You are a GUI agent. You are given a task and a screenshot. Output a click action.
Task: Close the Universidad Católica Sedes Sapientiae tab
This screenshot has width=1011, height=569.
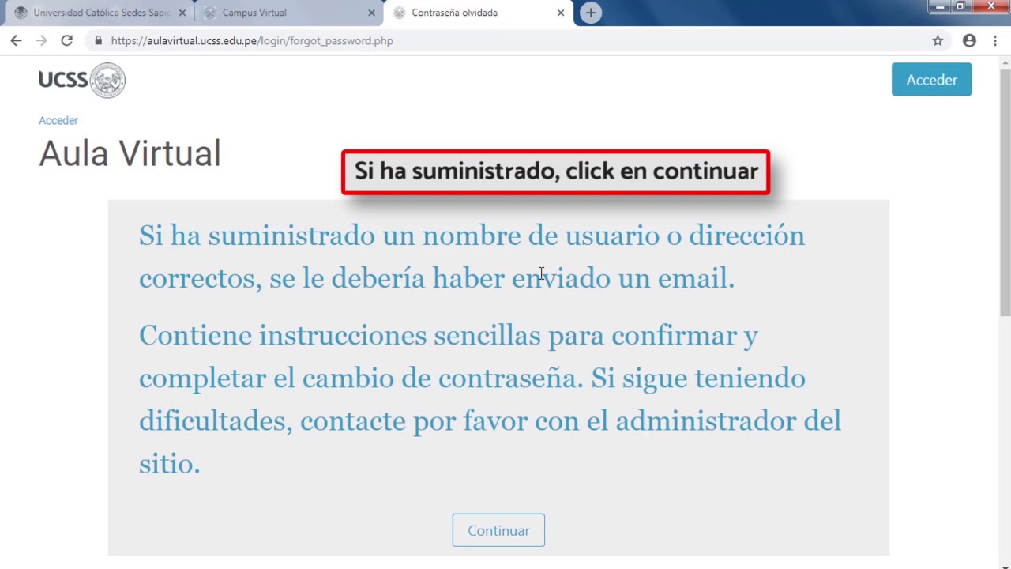pyautogui.click(x=182, y=13)
